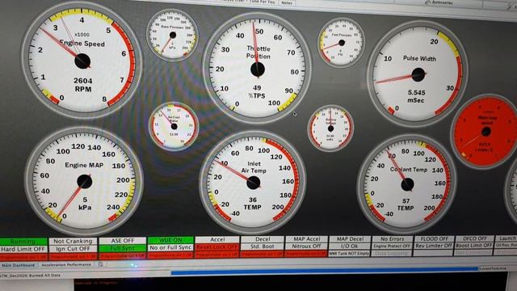
Task: Click the ASE OFF indicator
Action: 122,241
